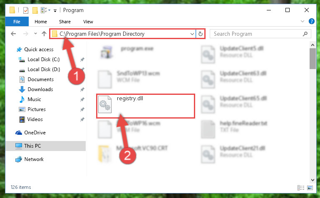Open the File menu tab

tap(17, 22)
